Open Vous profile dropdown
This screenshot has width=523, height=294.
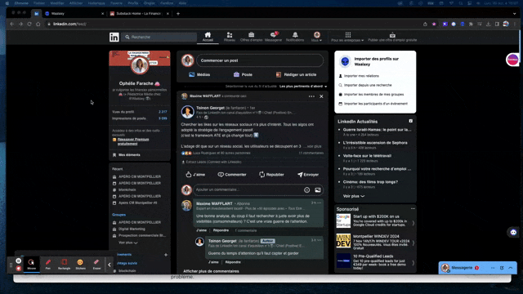[x=316, y=37]
